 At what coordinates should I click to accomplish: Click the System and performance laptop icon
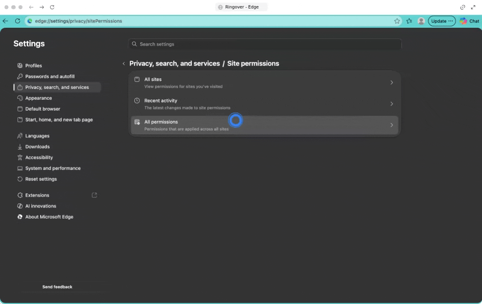click(x=20, y=168)
